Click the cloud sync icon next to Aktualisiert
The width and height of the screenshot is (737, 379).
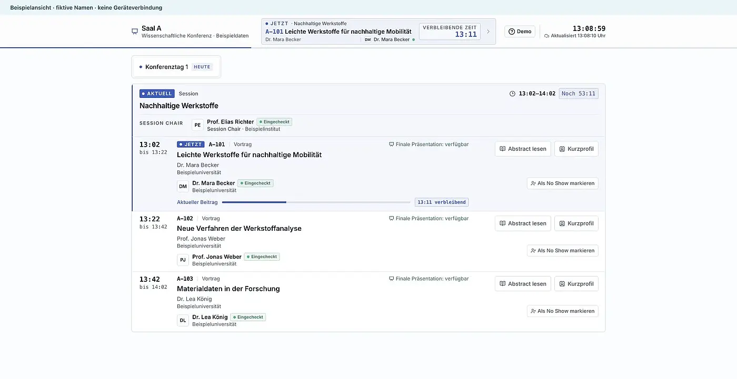(x=547, y=36)
